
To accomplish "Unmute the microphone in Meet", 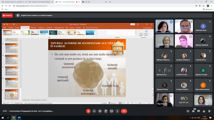I will [x=88, y=111].
